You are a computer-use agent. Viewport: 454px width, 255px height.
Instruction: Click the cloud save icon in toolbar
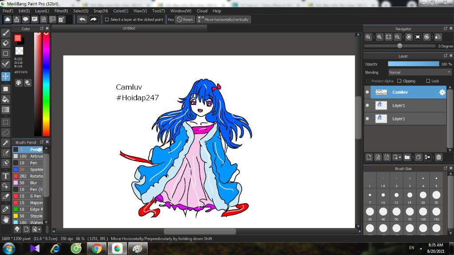8,19
